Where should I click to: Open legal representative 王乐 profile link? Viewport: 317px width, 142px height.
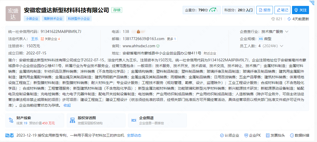(35, 39)
